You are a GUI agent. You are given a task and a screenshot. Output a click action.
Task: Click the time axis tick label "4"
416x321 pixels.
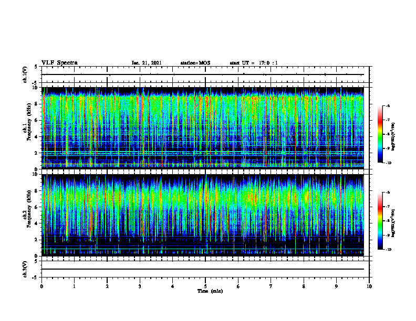(x=173, y=286)
